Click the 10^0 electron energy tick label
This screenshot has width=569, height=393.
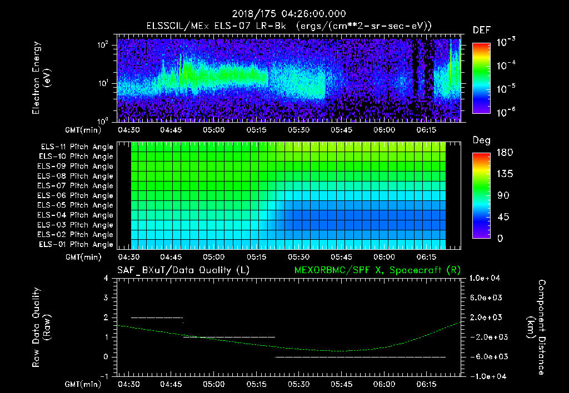[103, 121]
